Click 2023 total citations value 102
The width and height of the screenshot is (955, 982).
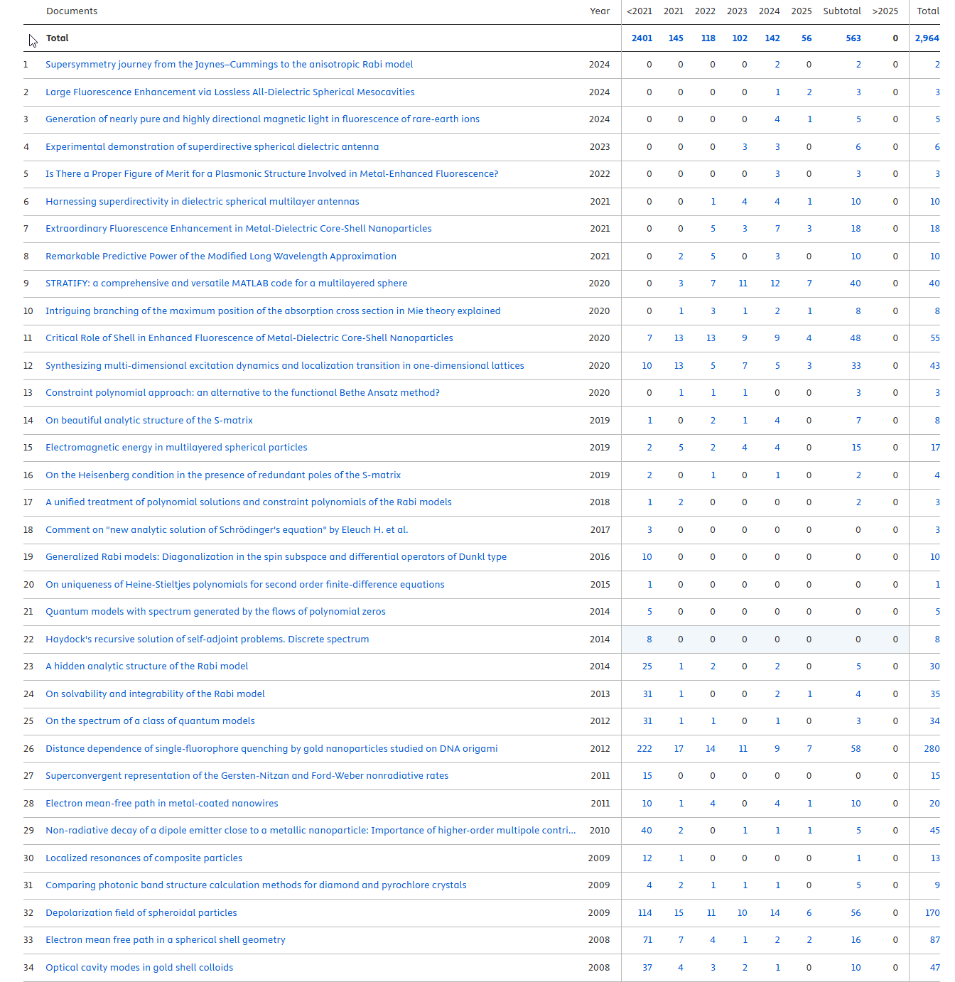740,38
